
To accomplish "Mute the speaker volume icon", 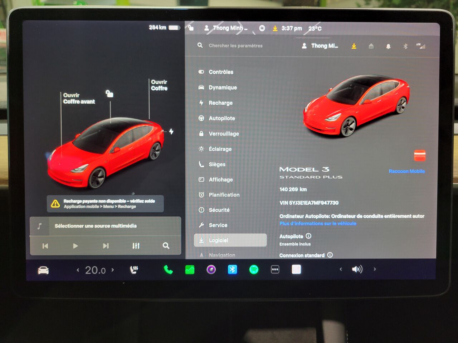I will tap(357, 269).
